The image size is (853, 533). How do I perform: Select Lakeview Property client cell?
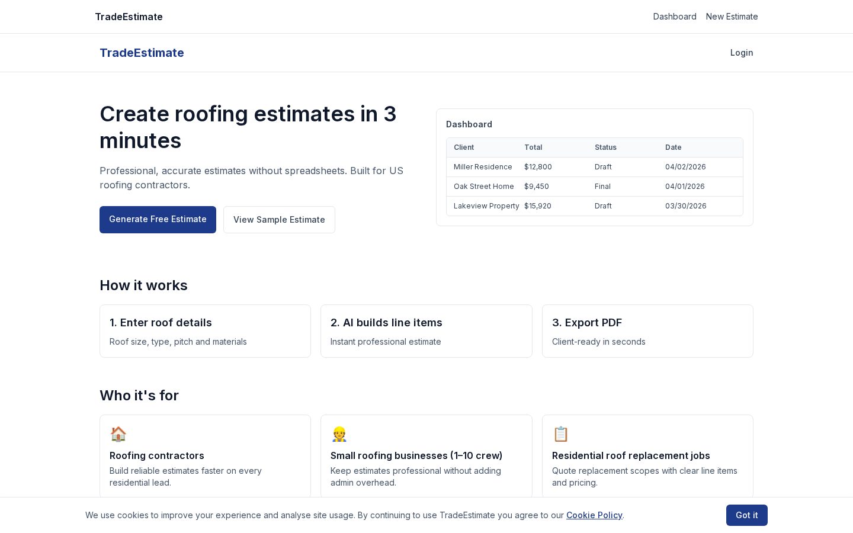tap(486, 206)
